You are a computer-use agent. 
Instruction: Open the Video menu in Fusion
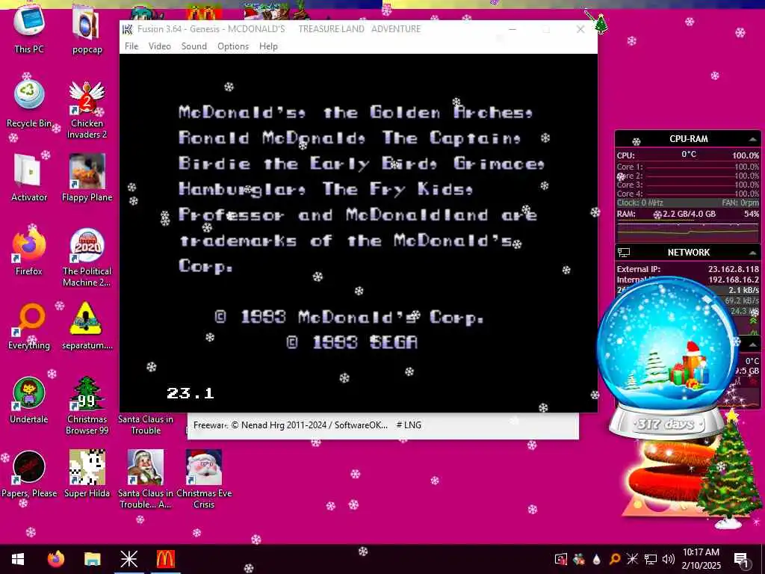coord(160,46)
